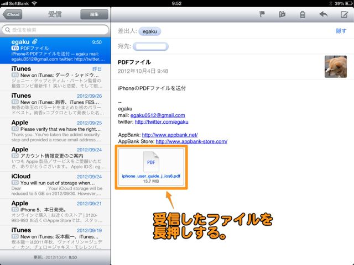
Task: Open the egaku PDFファイル message
Action: pos(55,50)
